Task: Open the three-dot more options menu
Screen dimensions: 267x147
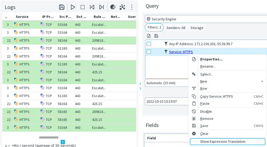Action: point(132,7)
